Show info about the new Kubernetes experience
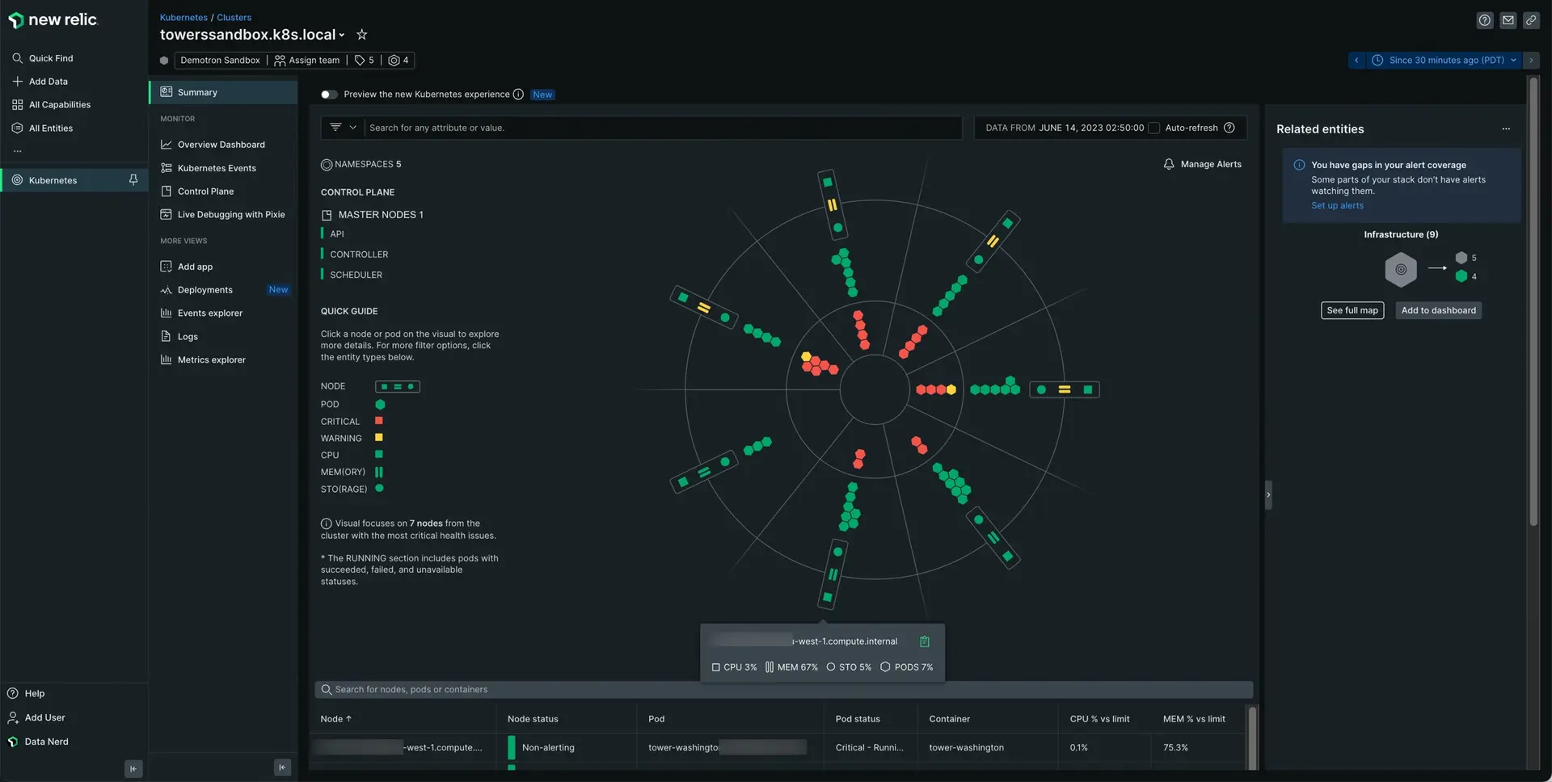Screen dimensions: 1552x782 tap(518, 95)
